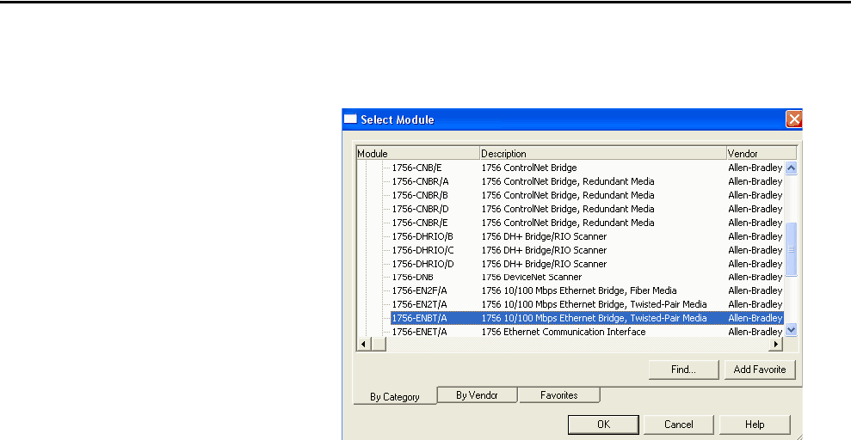Click the Cancel button

click(x=678, y=425)
